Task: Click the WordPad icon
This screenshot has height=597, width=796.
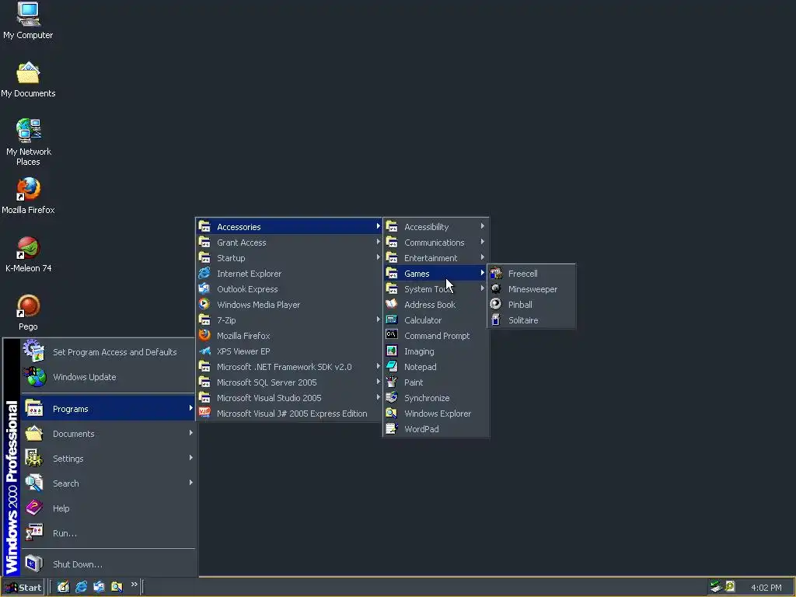Action: pyautogui.click(x=392, y=428)
